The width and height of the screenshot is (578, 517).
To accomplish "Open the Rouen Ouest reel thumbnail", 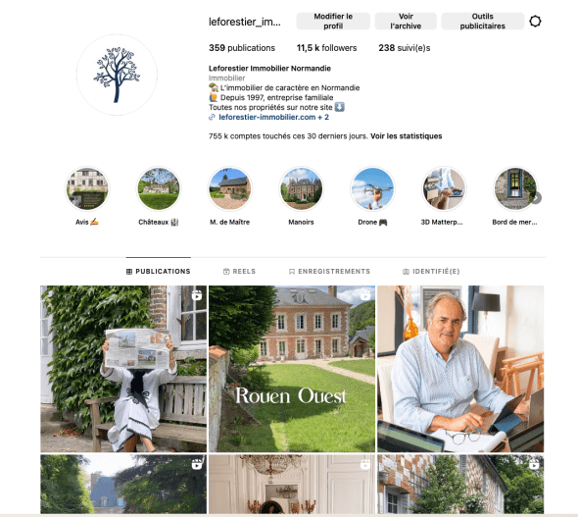I will [x=292, y=369].
